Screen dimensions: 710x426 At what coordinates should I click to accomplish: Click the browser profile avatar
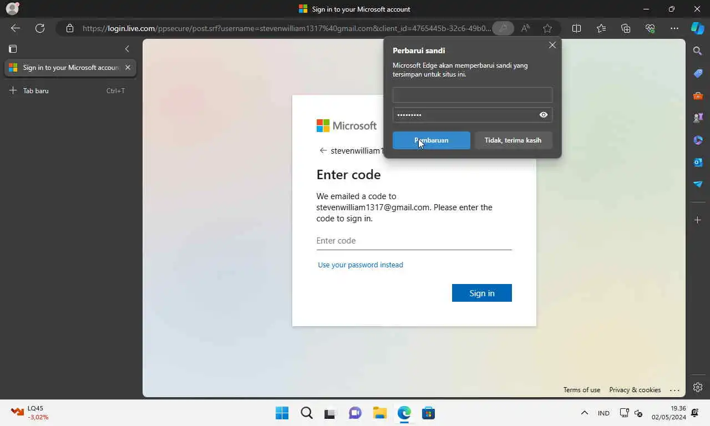[x=12, y=9]
